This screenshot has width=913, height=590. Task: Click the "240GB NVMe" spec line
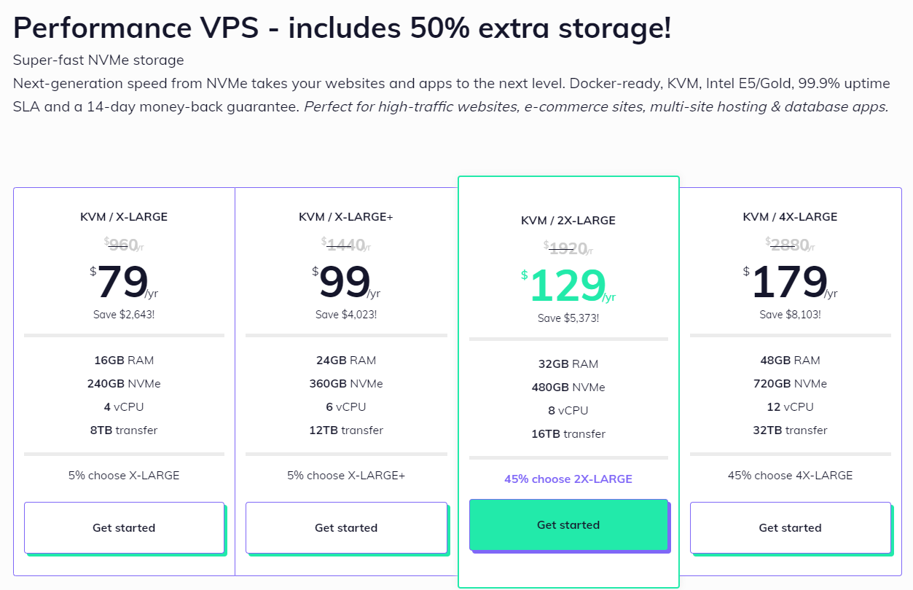tap(124, 383)
